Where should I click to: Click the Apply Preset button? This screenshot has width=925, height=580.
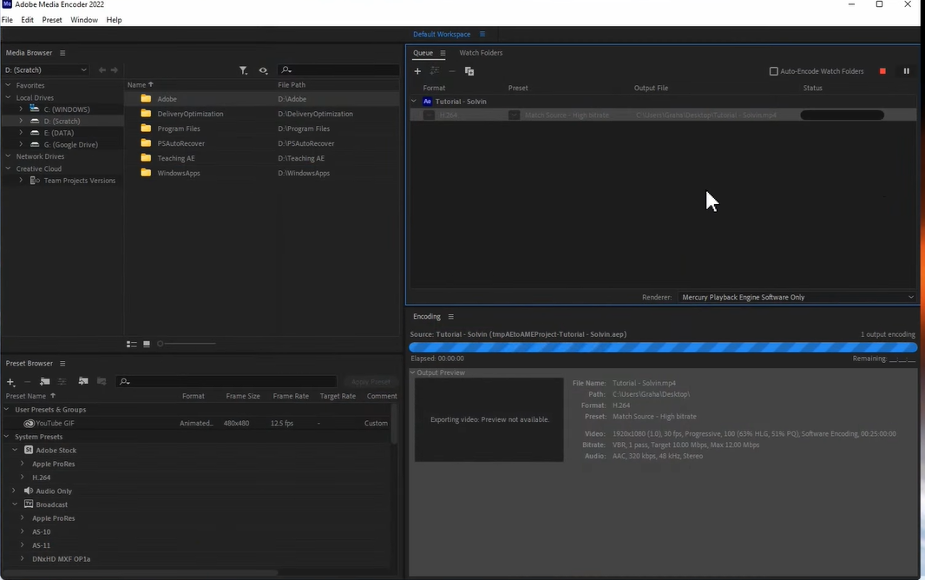pos(371,381)
